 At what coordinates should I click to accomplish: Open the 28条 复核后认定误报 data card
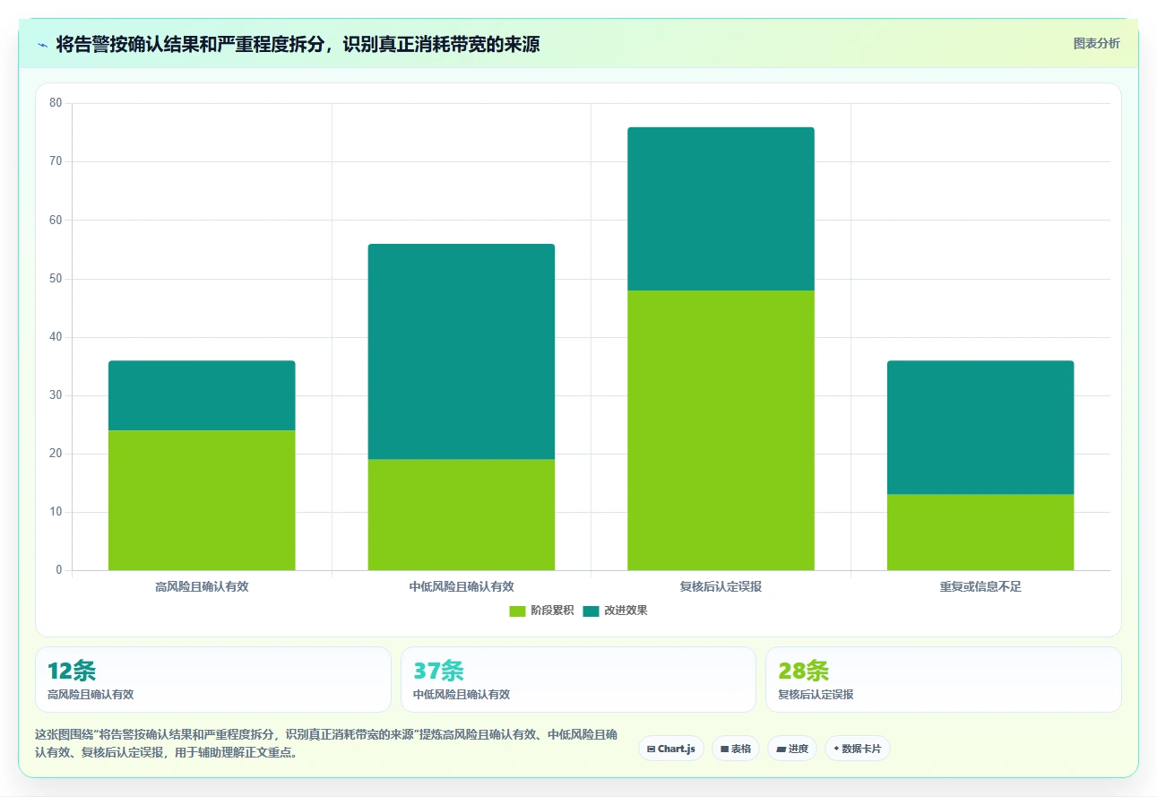click(943, 680)
